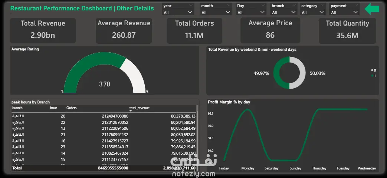
Task: Select legend item 0 in weekend chart
Action: pos(373,70)
